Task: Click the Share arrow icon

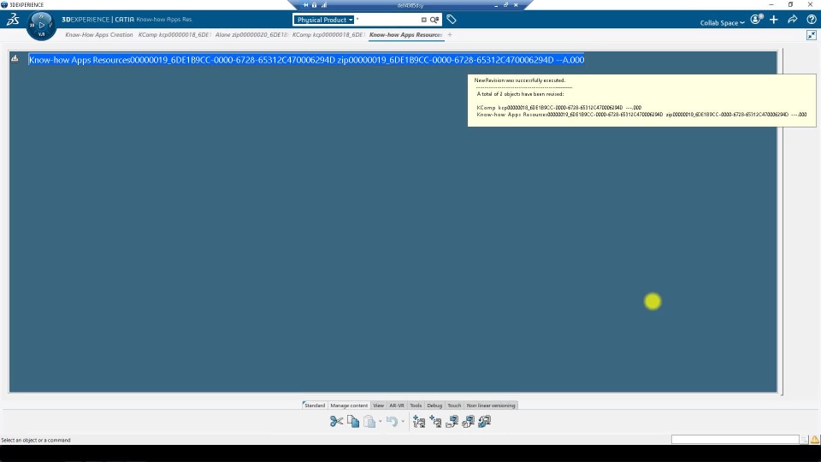Action: pos(793,20)
